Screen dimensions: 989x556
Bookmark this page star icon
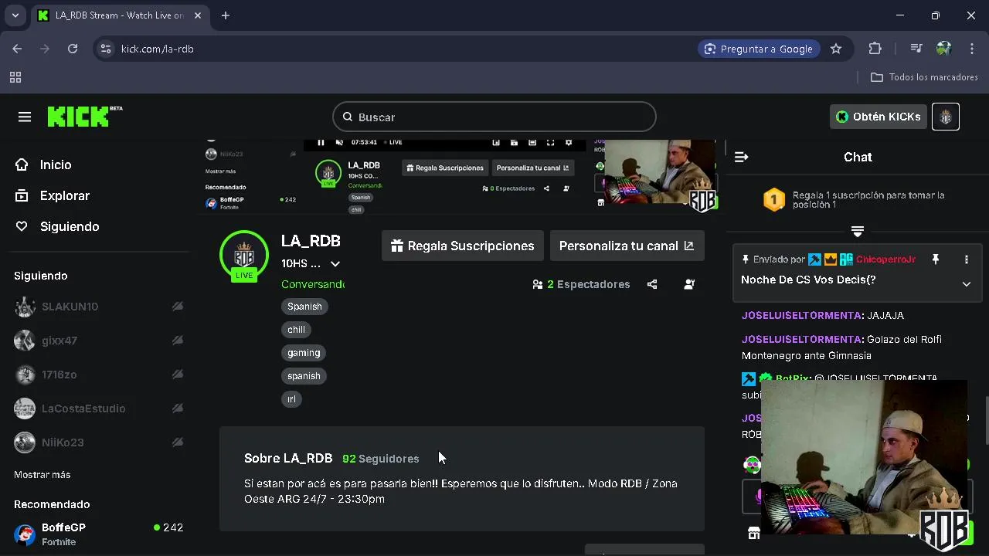[x=836, y=49]
